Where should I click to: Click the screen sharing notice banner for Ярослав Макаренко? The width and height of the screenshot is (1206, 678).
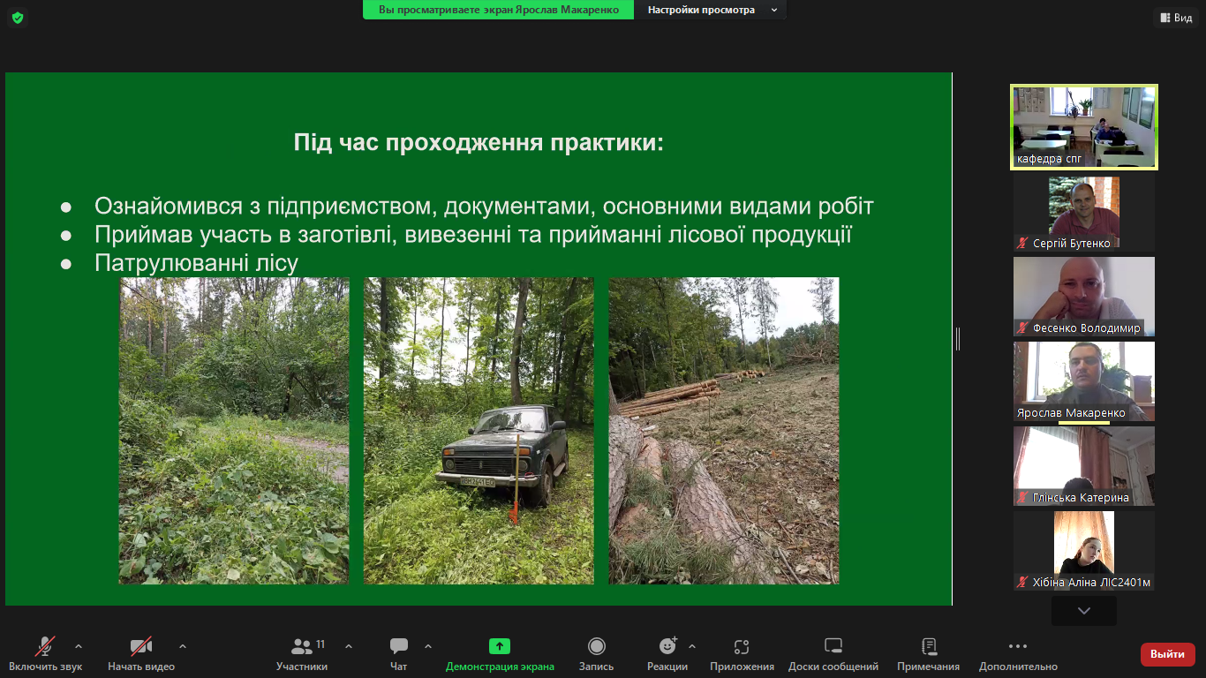(x=498, y=10)
